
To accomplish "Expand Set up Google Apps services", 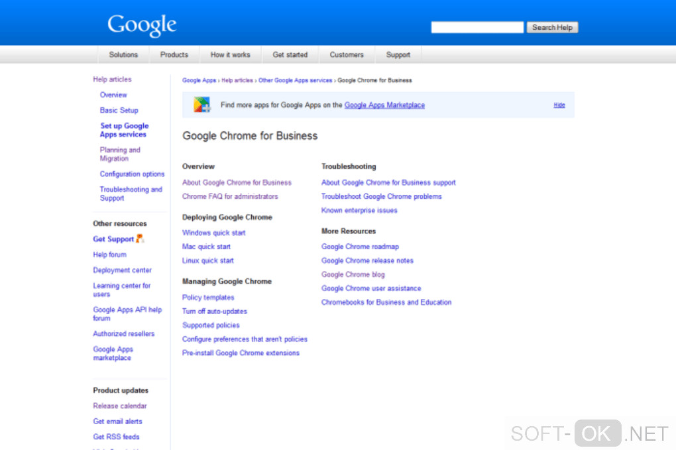I will tap(124, 130).
